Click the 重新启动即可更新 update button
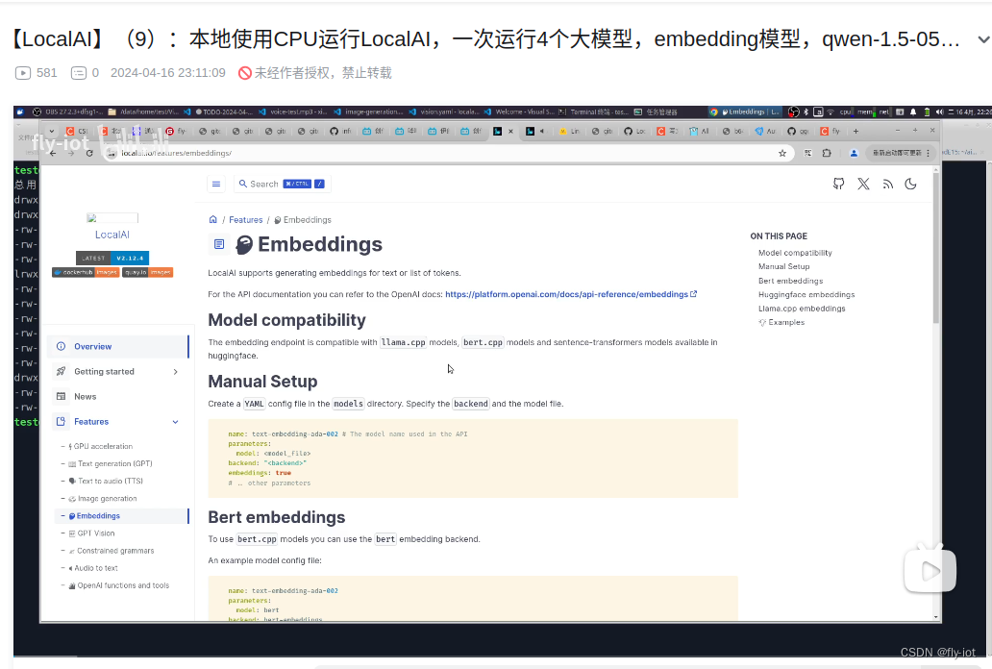The height and width of the screenshot is (669, 992). click(901, 153)
